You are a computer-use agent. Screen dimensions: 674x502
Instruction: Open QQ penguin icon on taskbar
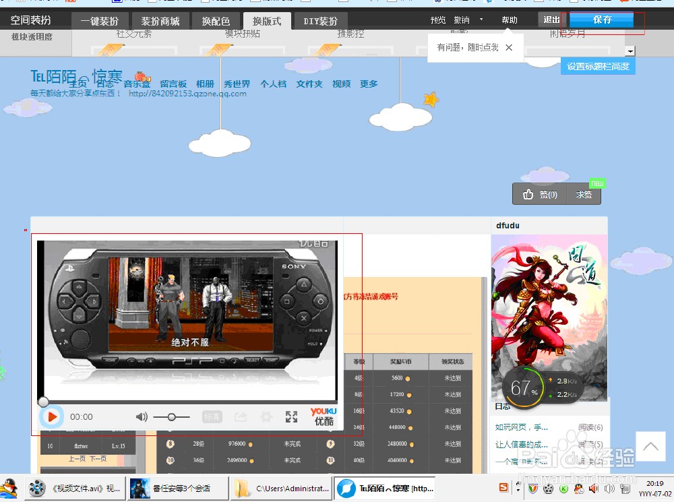pos(9,489)
